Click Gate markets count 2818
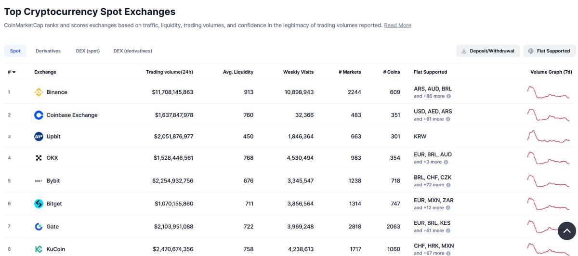 click(354, 227)
